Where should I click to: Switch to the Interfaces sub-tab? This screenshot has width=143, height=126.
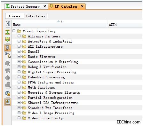tap(35, 16)
